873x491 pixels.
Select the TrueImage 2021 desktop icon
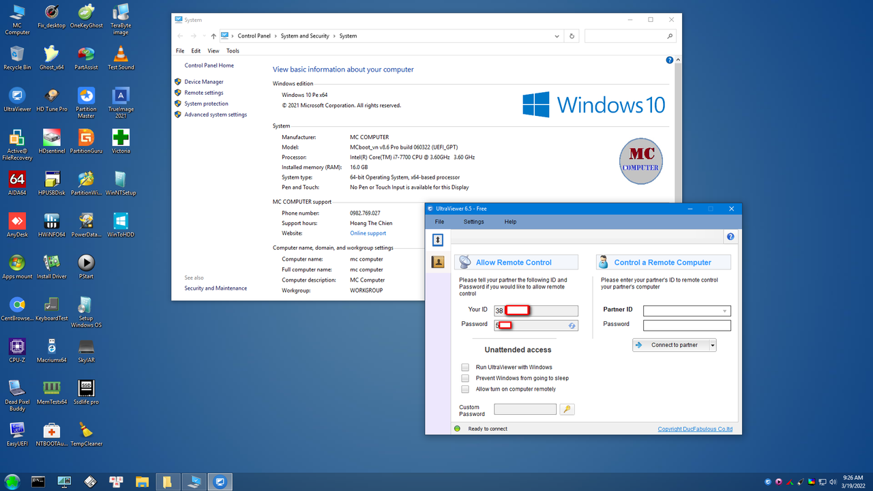pos(121,102)
